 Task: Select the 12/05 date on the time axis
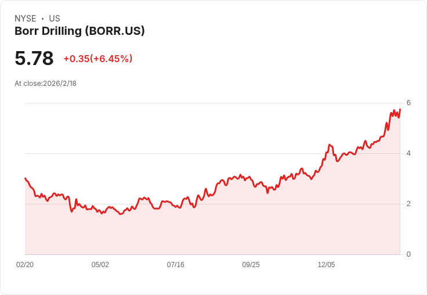click(326, 265)
